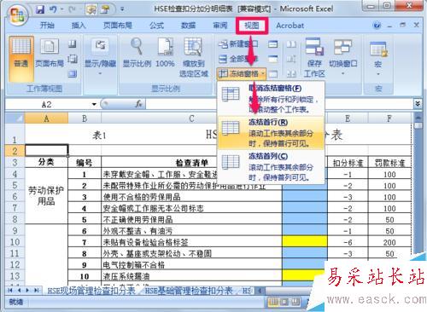Select row 5 header

pos(15,185)
